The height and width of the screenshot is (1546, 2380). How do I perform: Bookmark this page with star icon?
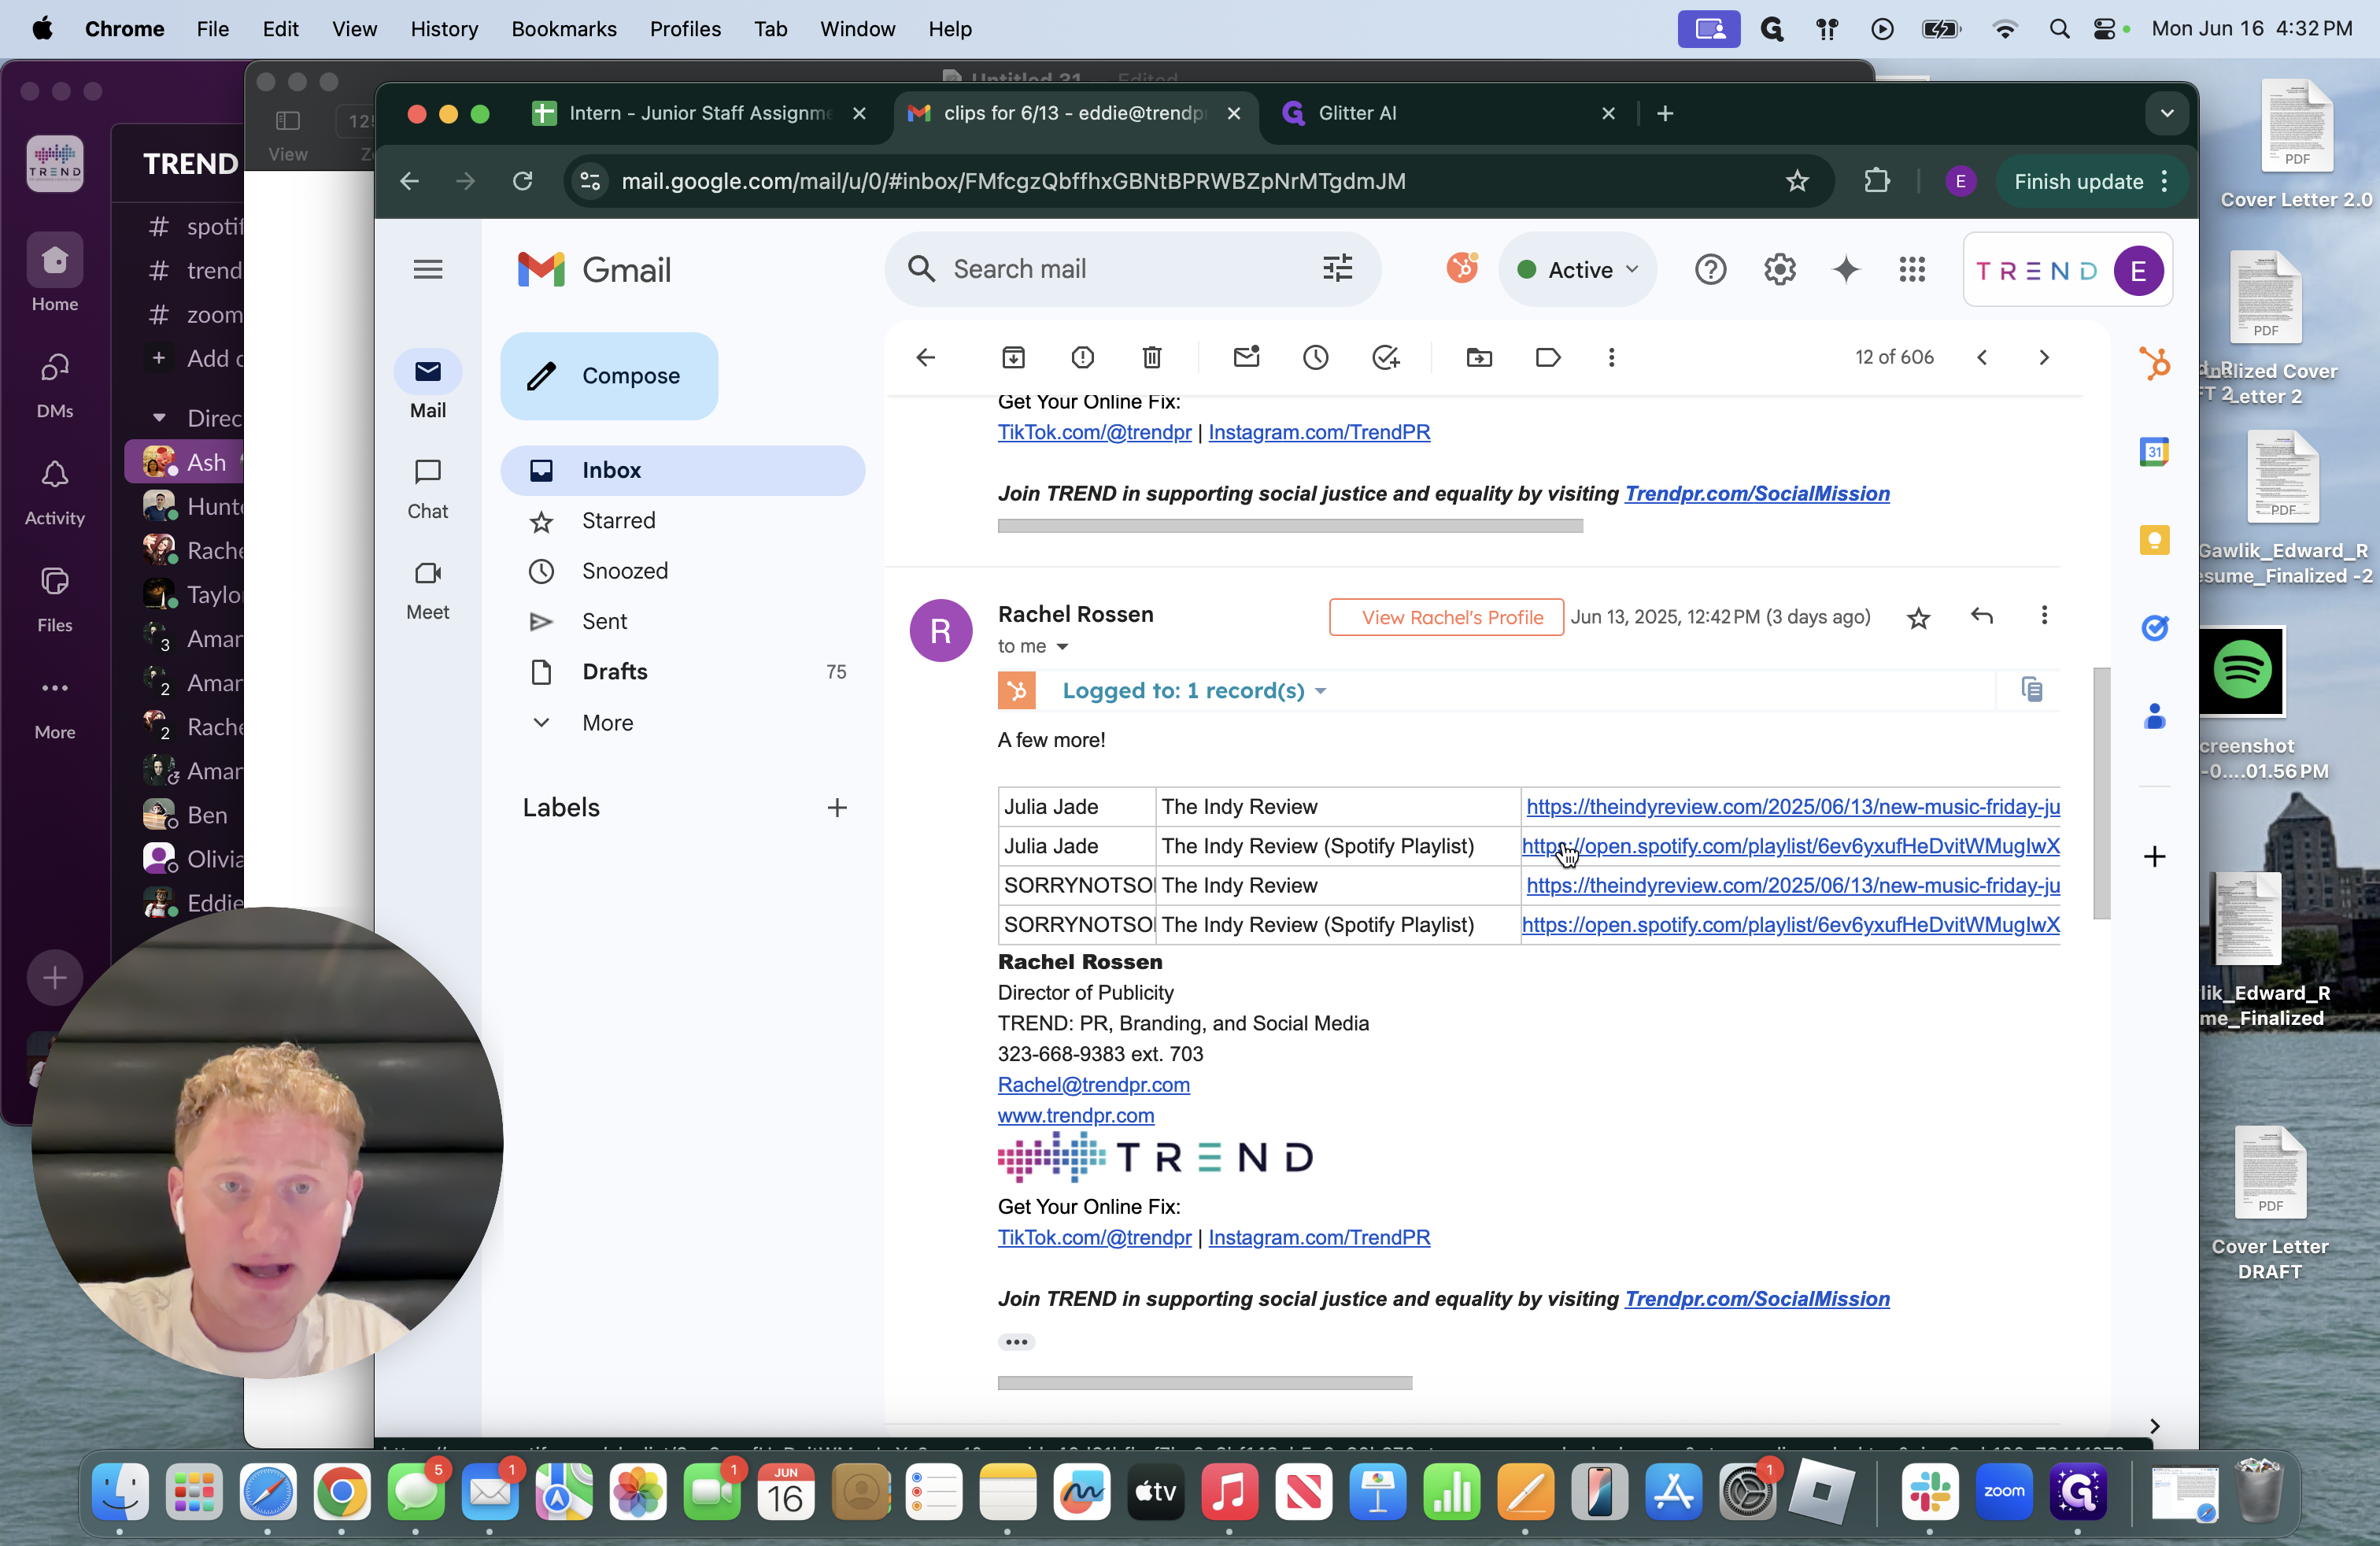tap(1797, 181)
